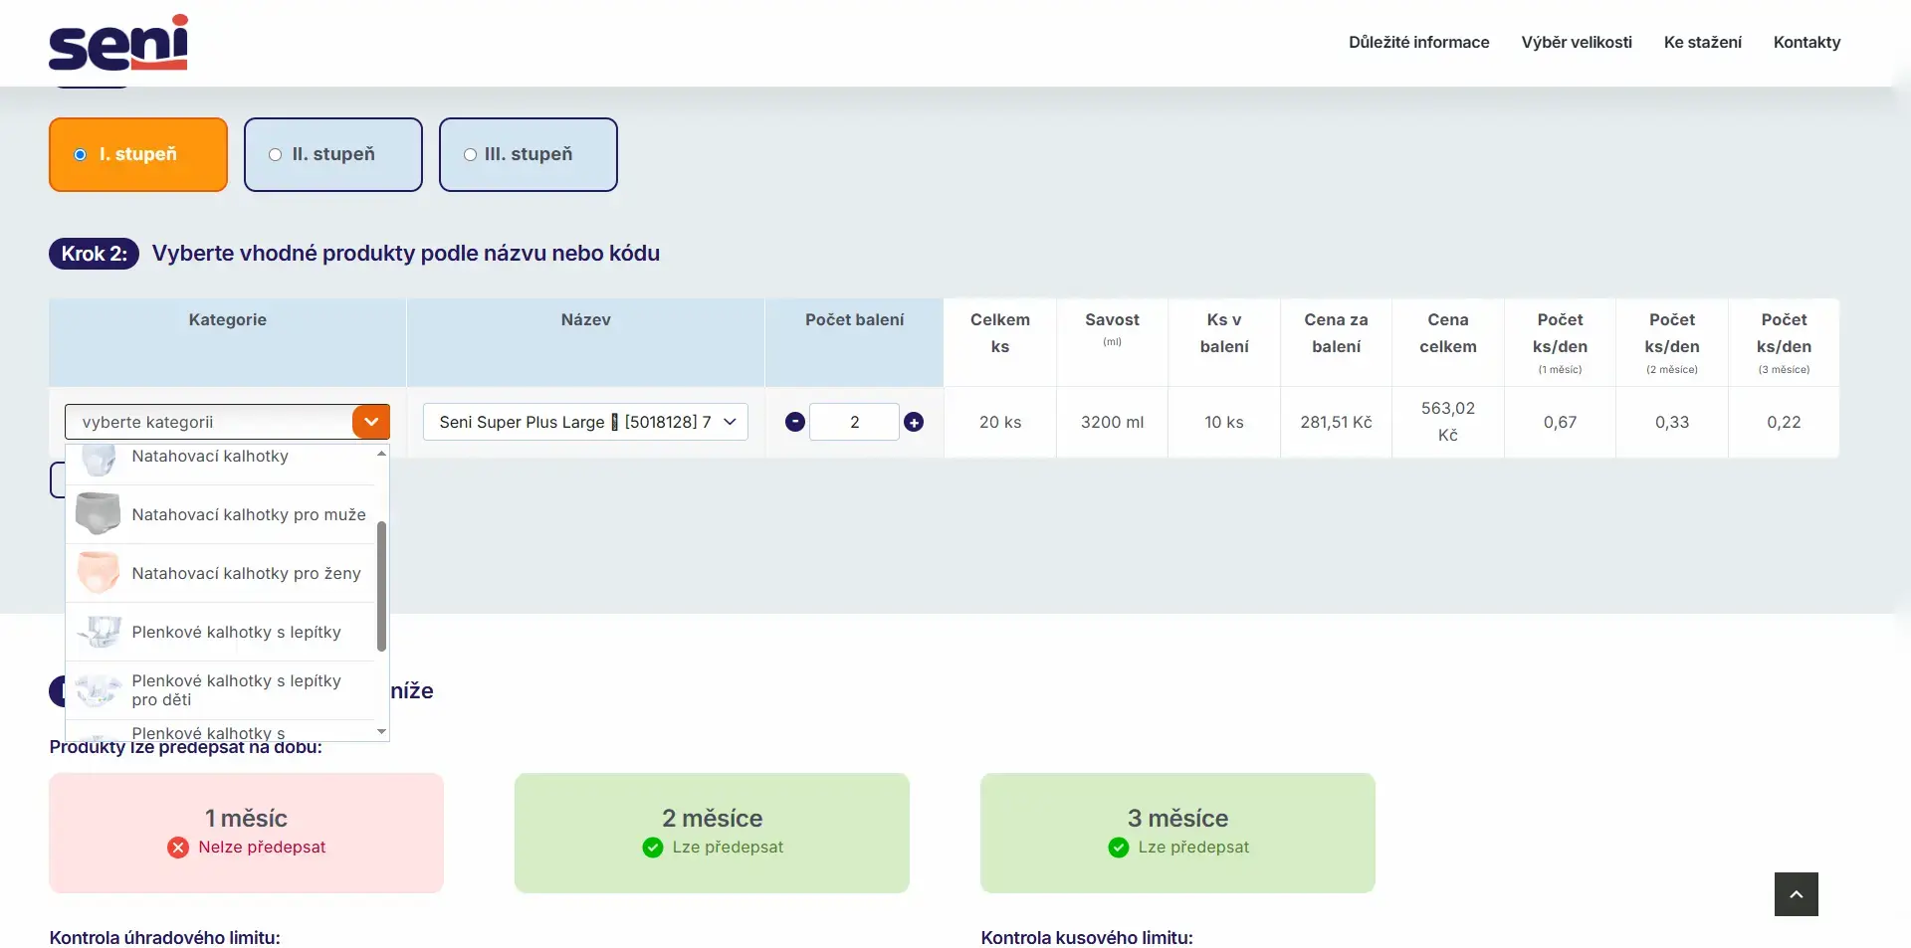Click 'Nelze předepsat' status text
The width and height of the screenshot is (1911, 948).
click(262, 848)
